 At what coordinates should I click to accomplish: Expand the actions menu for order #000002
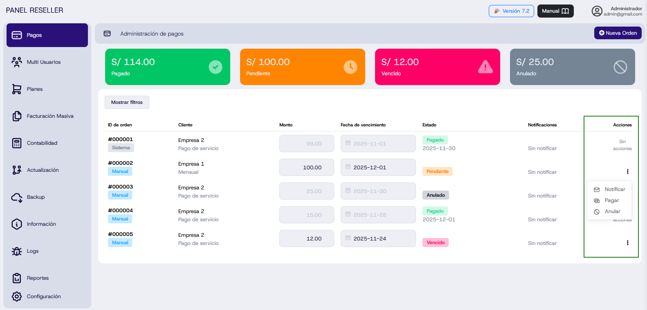pyautogui.click(x=627, y=172)
